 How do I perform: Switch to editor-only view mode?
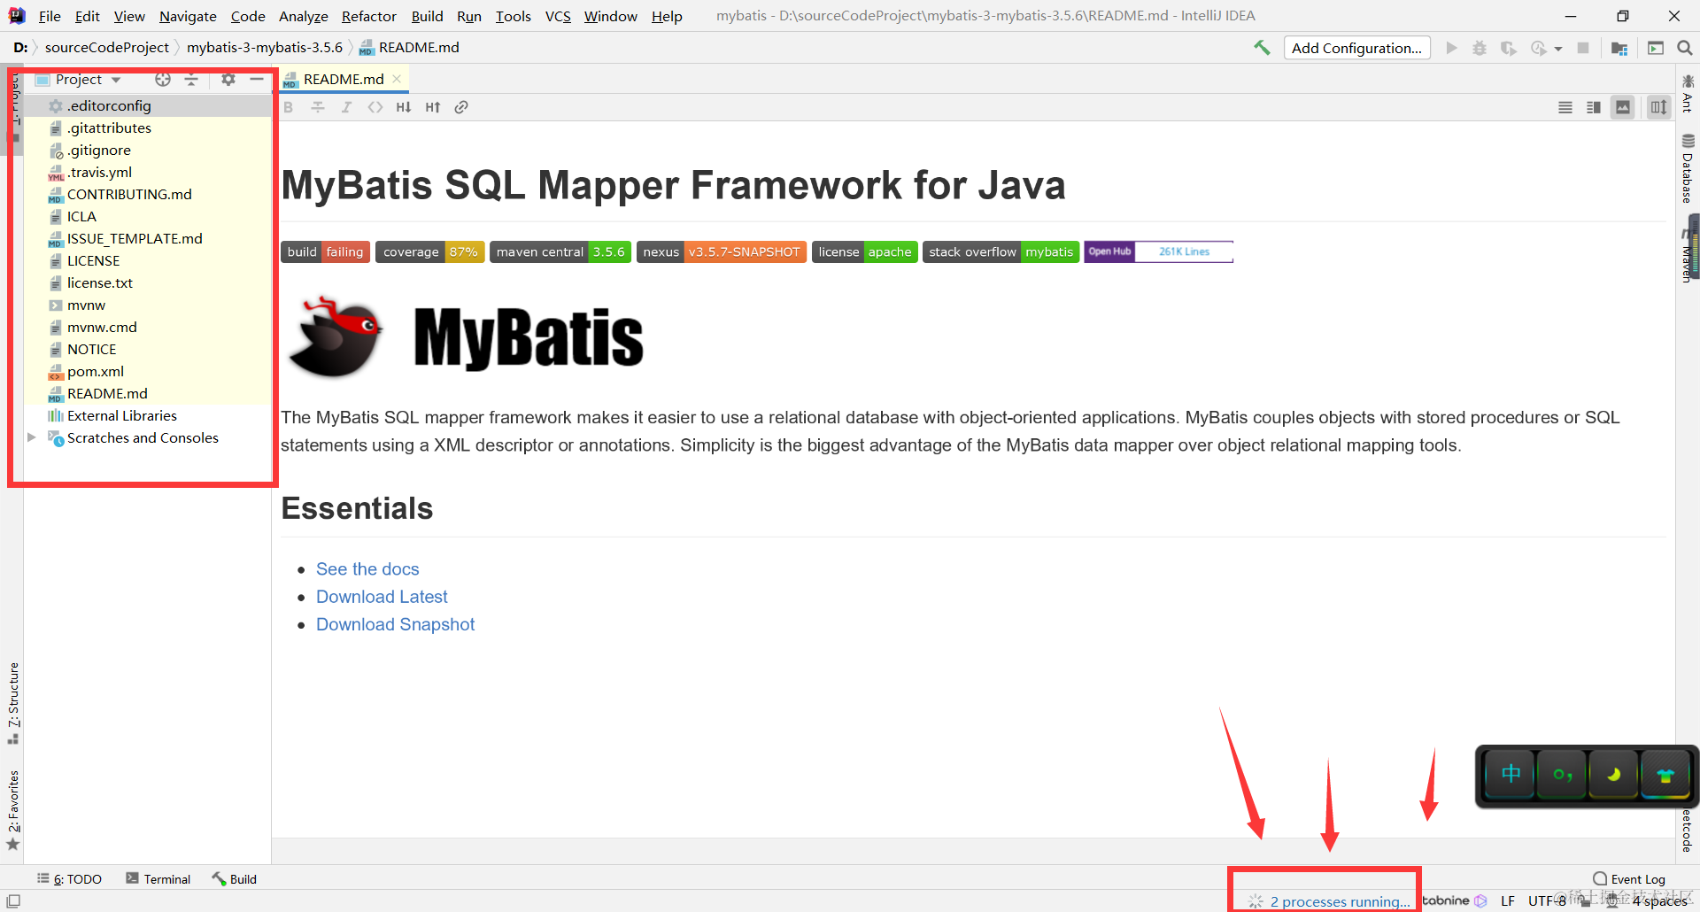coord(1565,107)
